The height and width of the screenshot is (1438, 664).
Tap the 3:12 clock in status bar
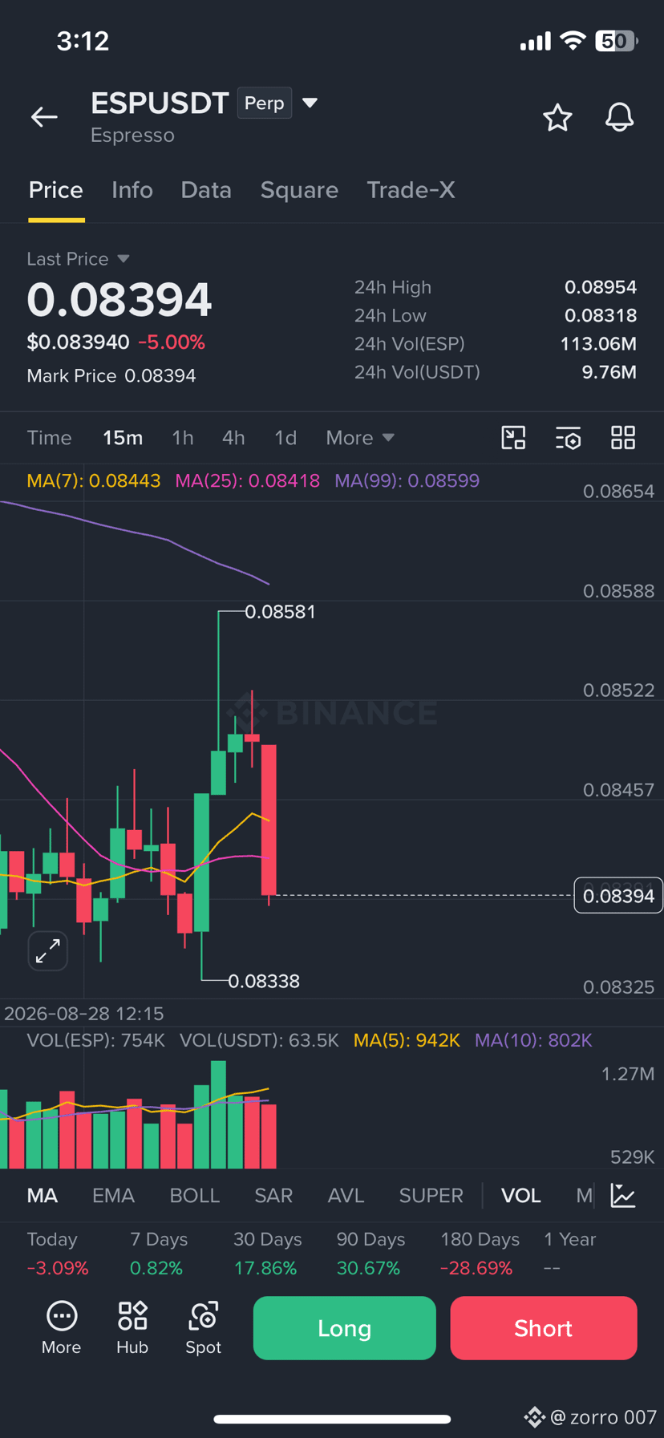point(83,41)
